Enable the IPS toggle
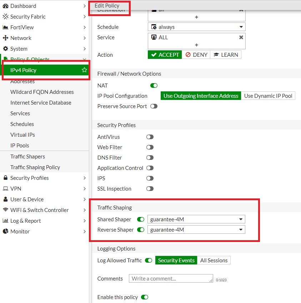The width and height of the screenshot is (301, 303). pyautogui.click(x=150, y=178)
